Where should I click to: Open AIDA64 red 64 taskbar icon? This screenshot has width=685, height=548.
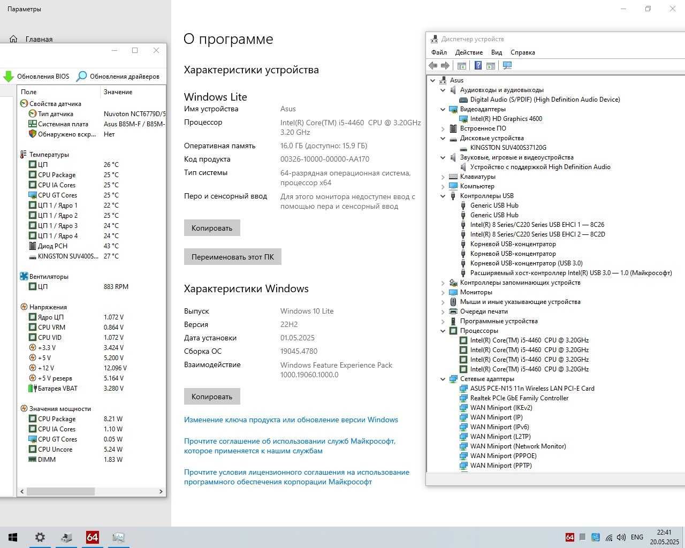pyautogui.click(x=92, y=537)
